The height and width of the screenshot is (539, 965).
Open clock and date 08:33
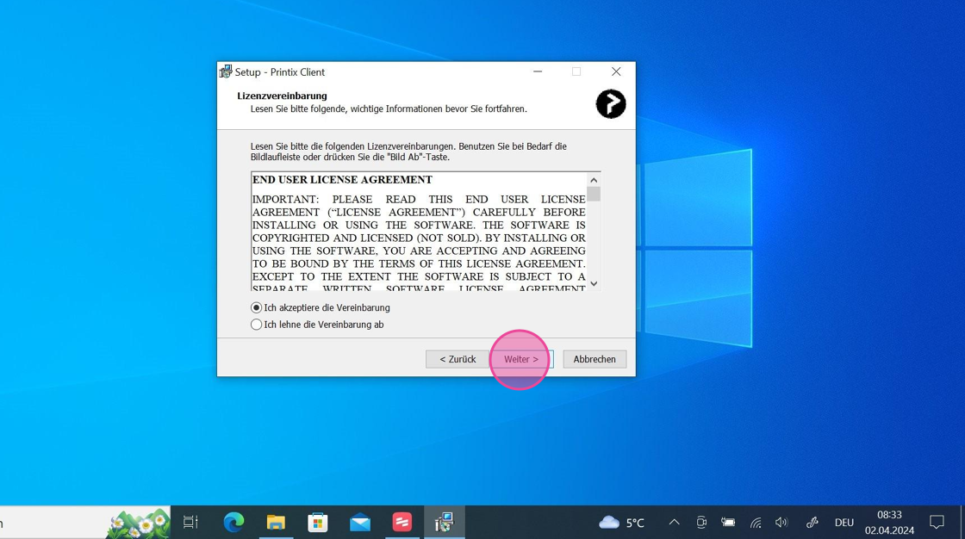click(889, 523)
